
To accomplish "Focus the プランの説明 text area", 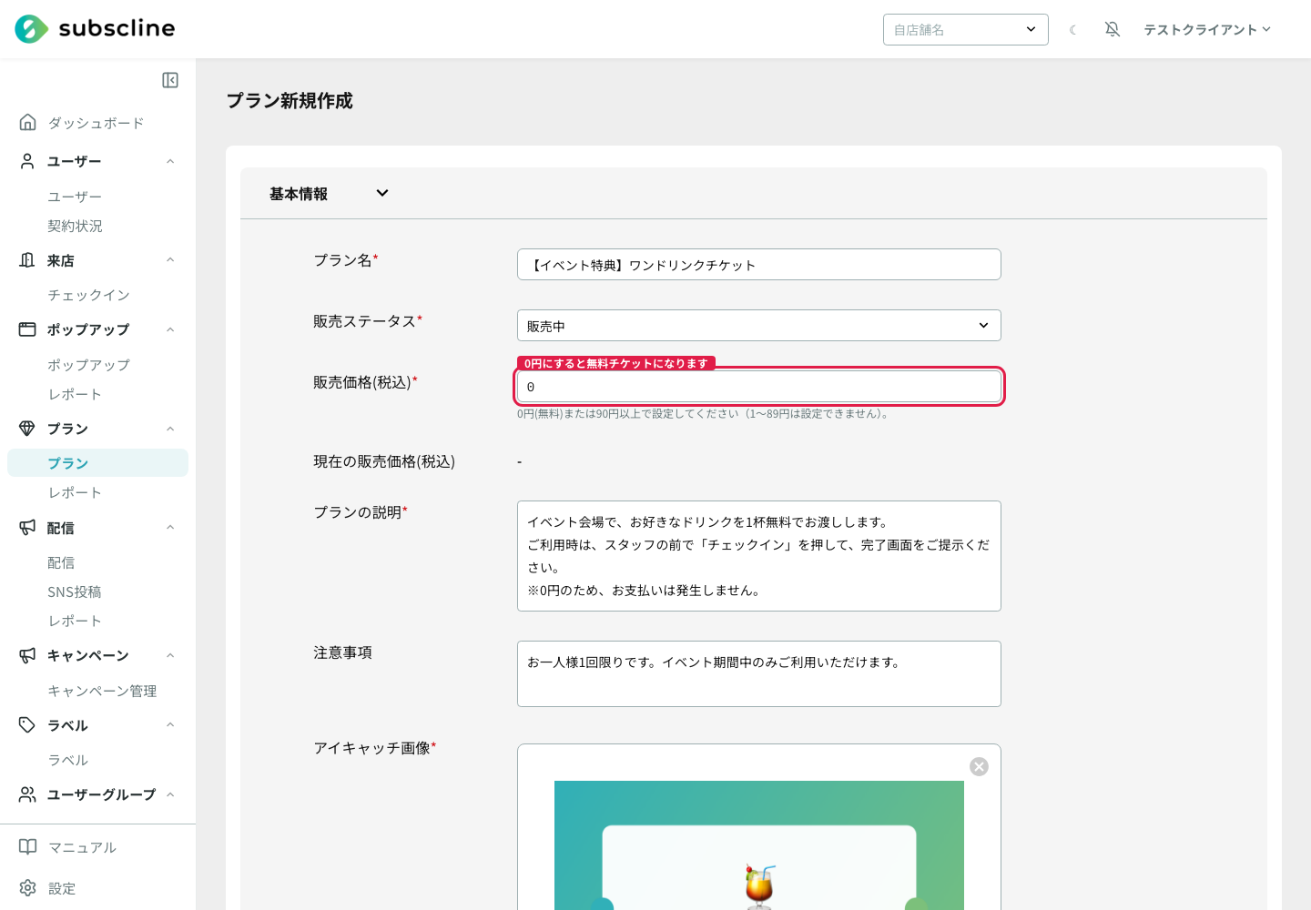I will [759, 556].
